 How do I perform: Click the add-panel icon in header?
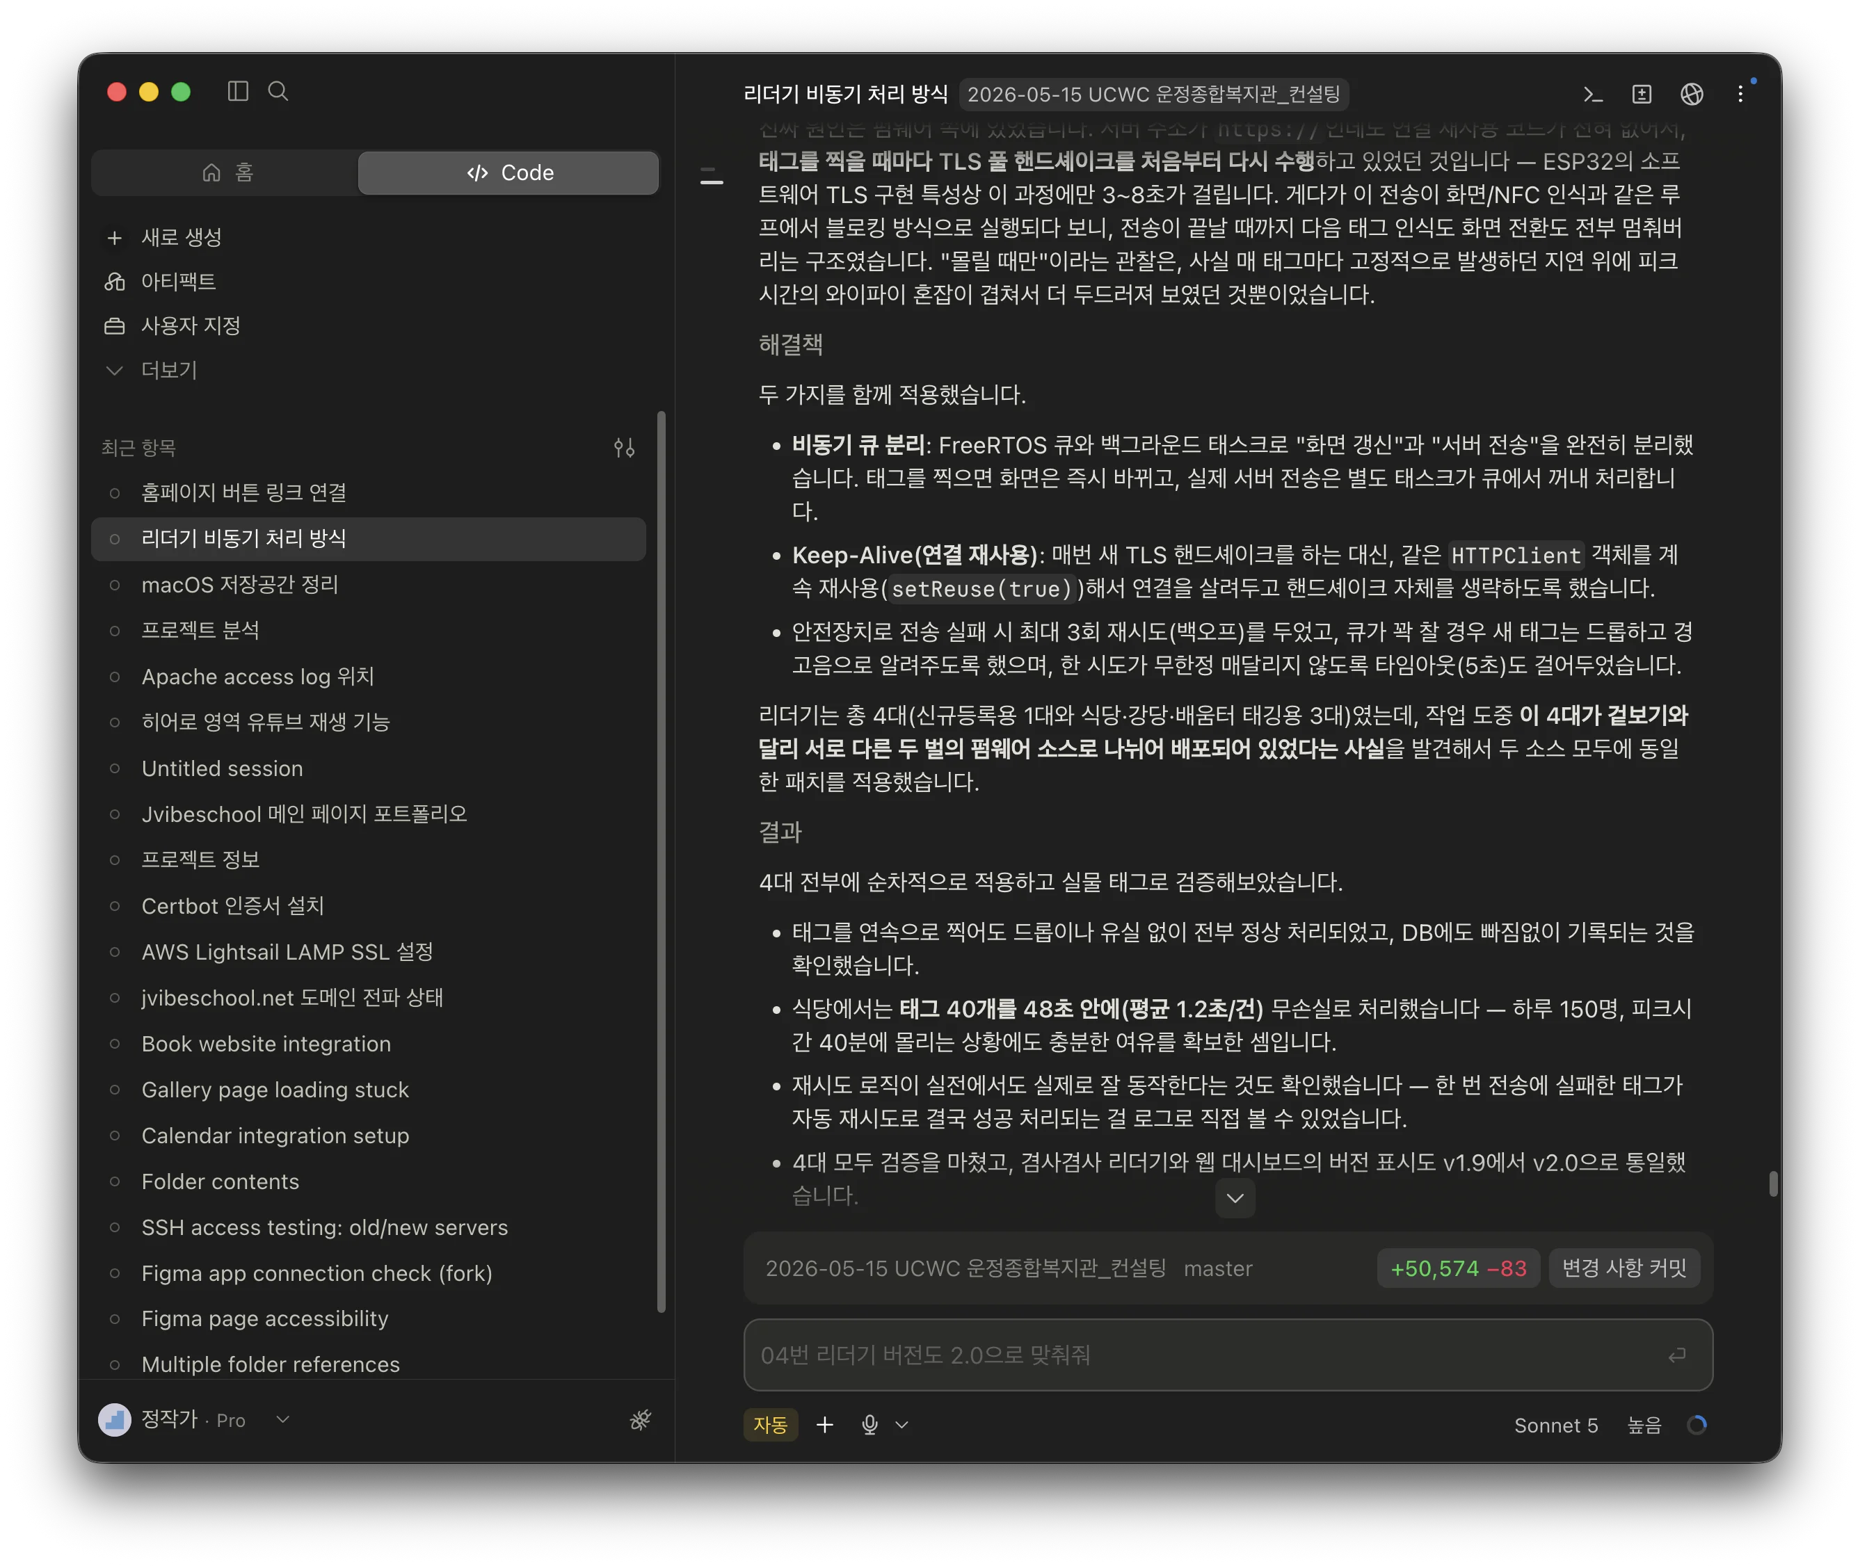point(1642,94)
